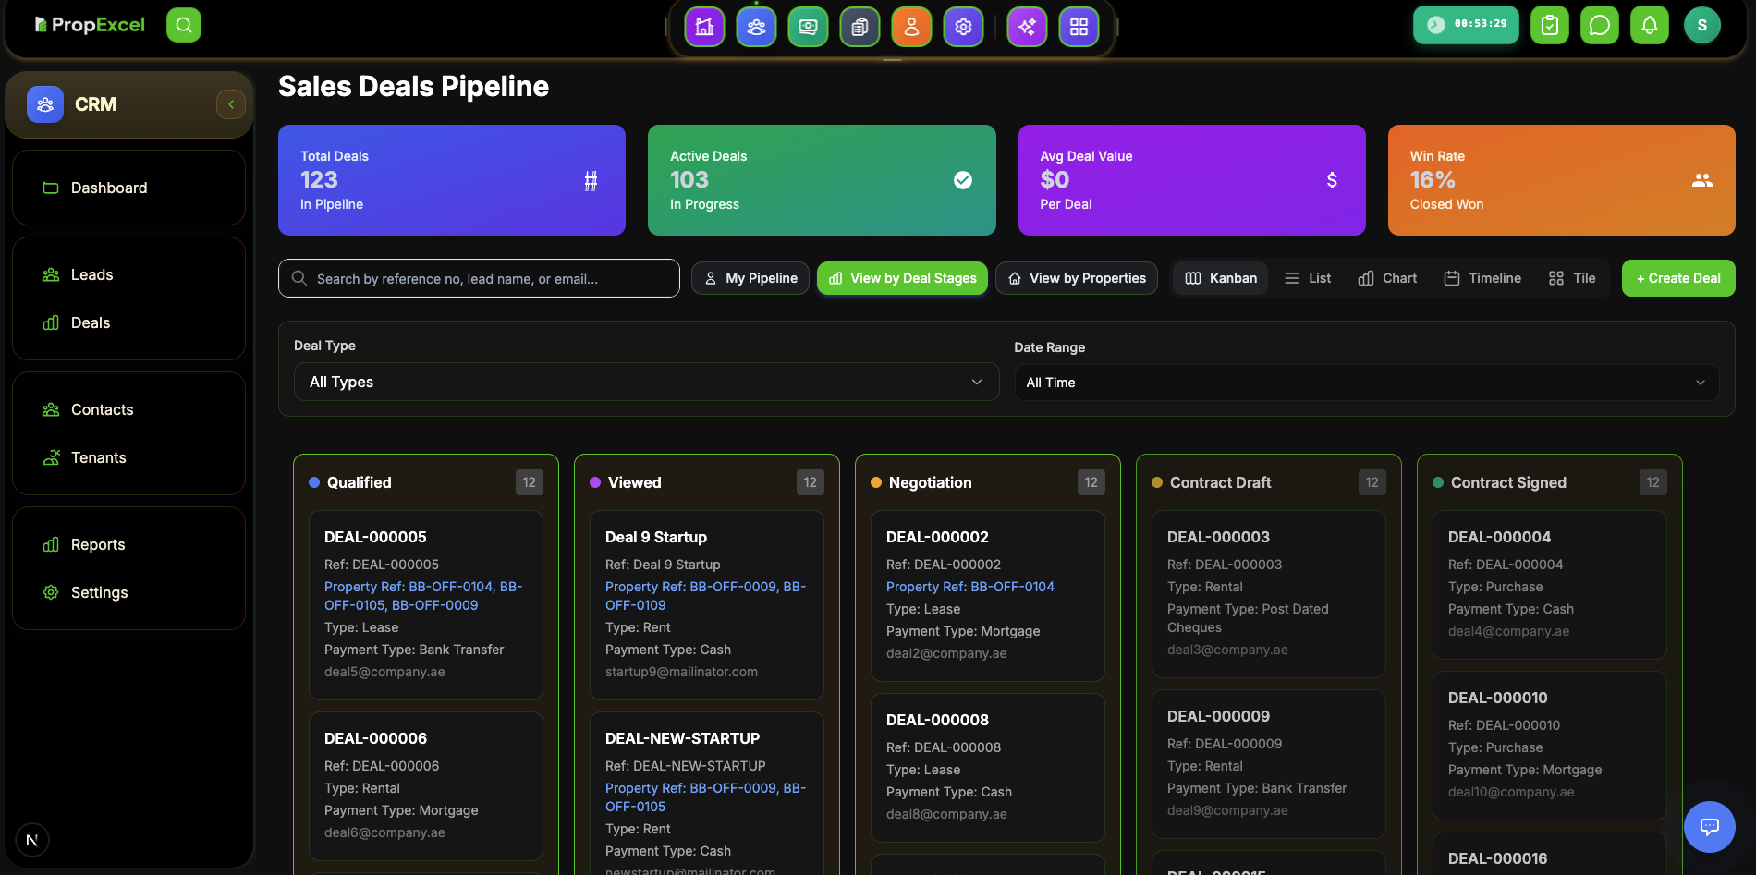Switch to the List view tab
Screen dimensions: 1756x875
[x=1307, y=277]
